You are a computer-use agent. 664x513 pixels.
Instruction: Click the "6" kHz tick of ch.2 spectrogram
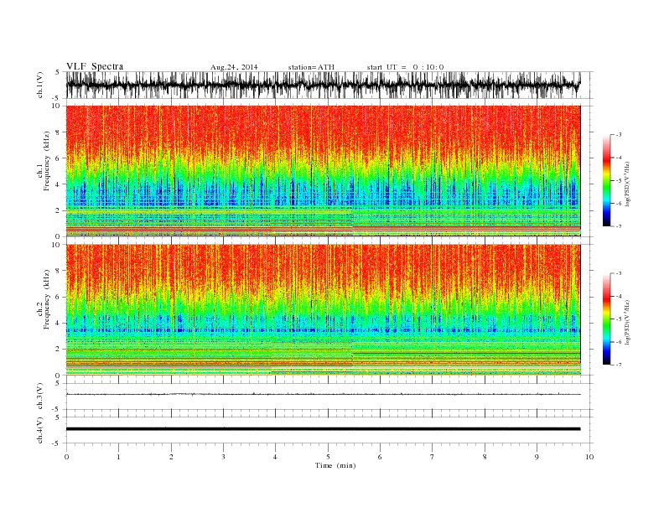59,297
